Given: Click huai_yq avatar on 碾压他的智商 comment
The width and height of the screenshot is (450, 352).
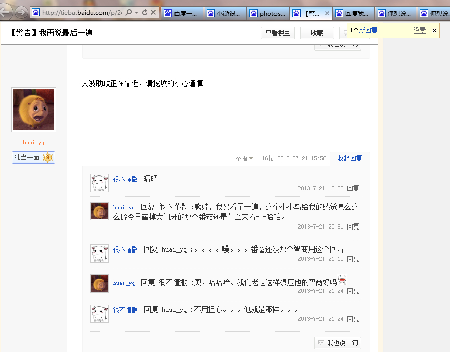Looking at the screenshot, I should (x=99, y=284).
